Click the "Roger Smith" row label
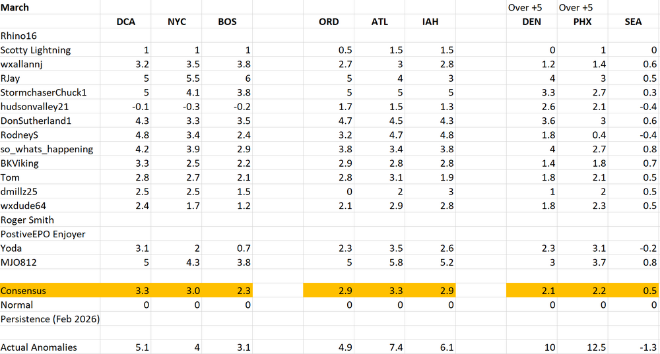The image size is (660, 354). [x=27, y=220]
